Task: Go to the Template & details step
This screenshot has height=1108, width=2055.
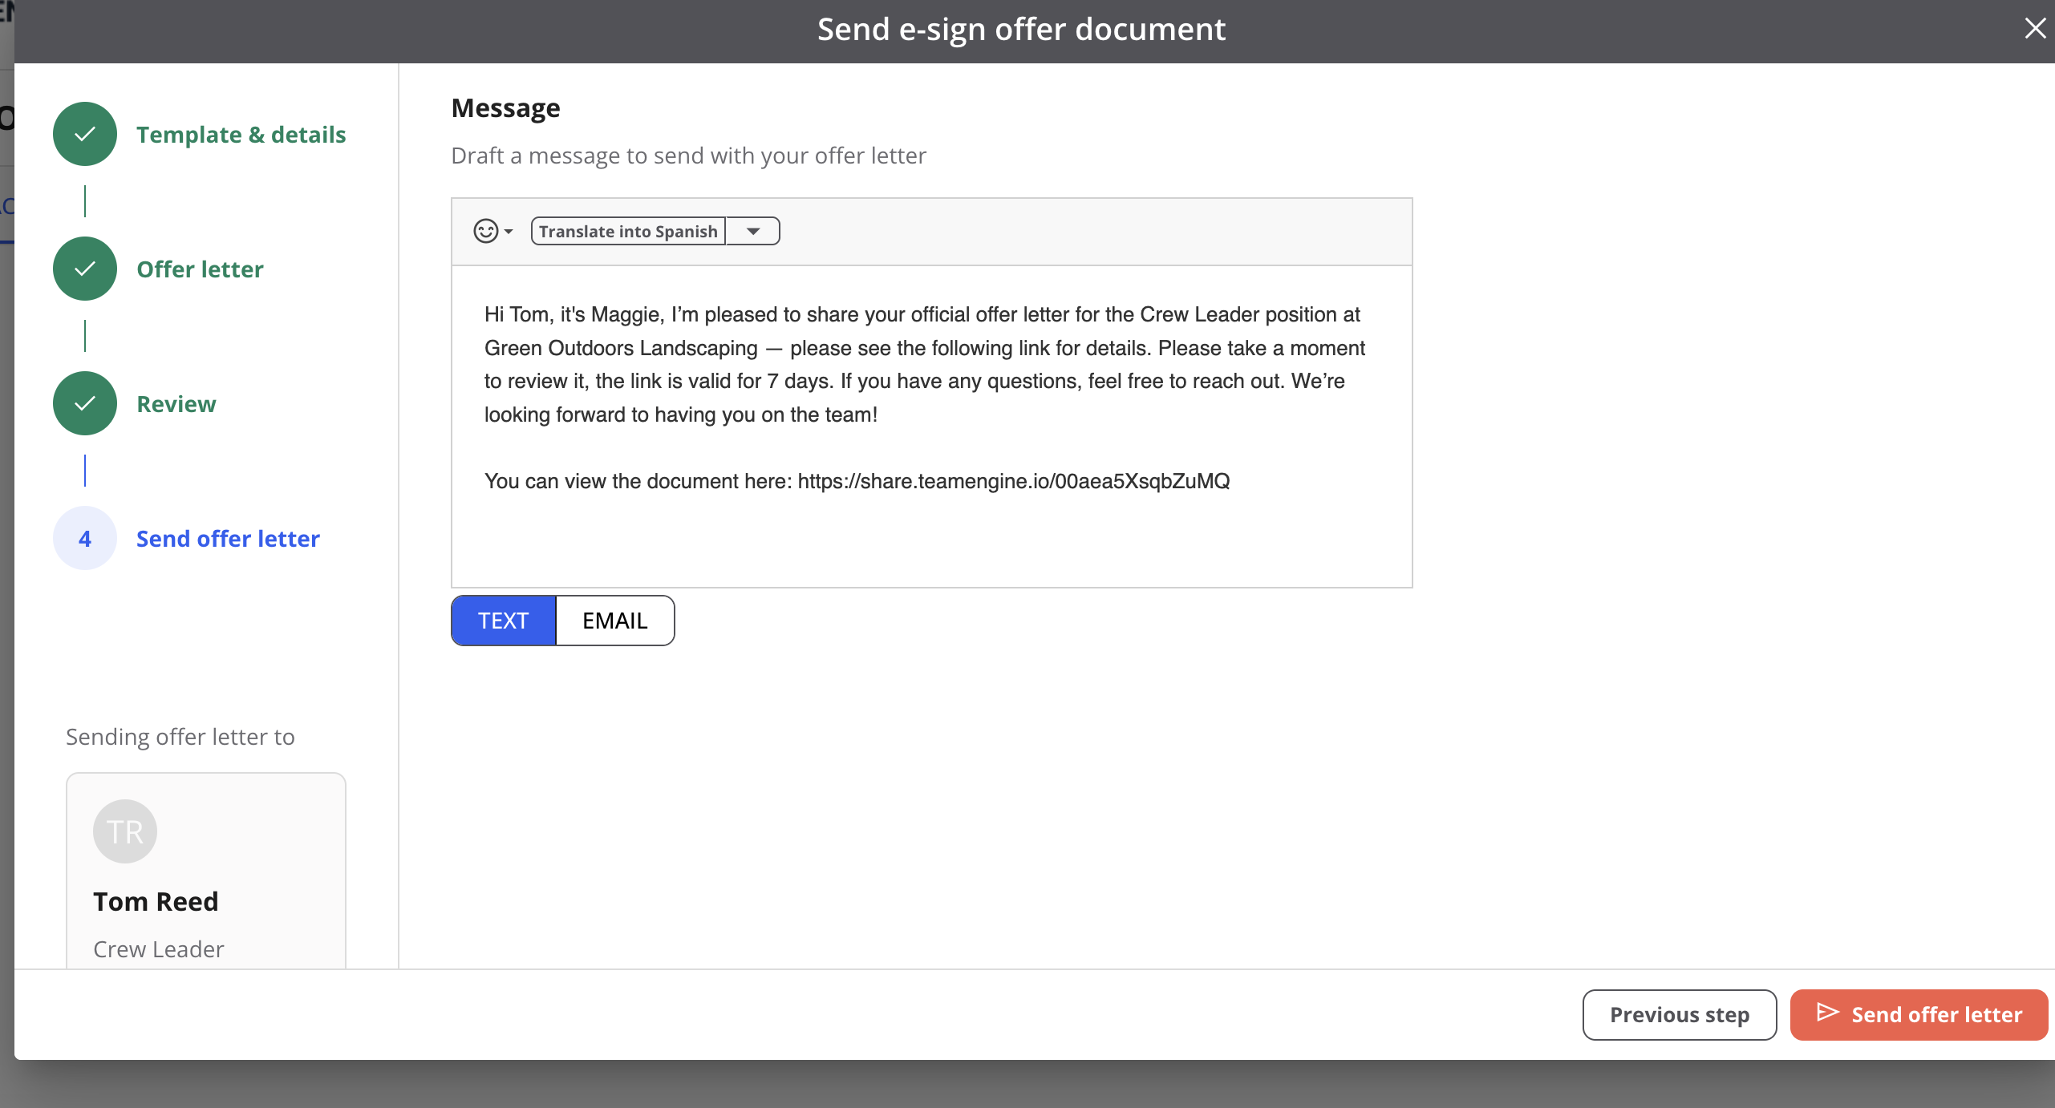Action: (241, 135)
